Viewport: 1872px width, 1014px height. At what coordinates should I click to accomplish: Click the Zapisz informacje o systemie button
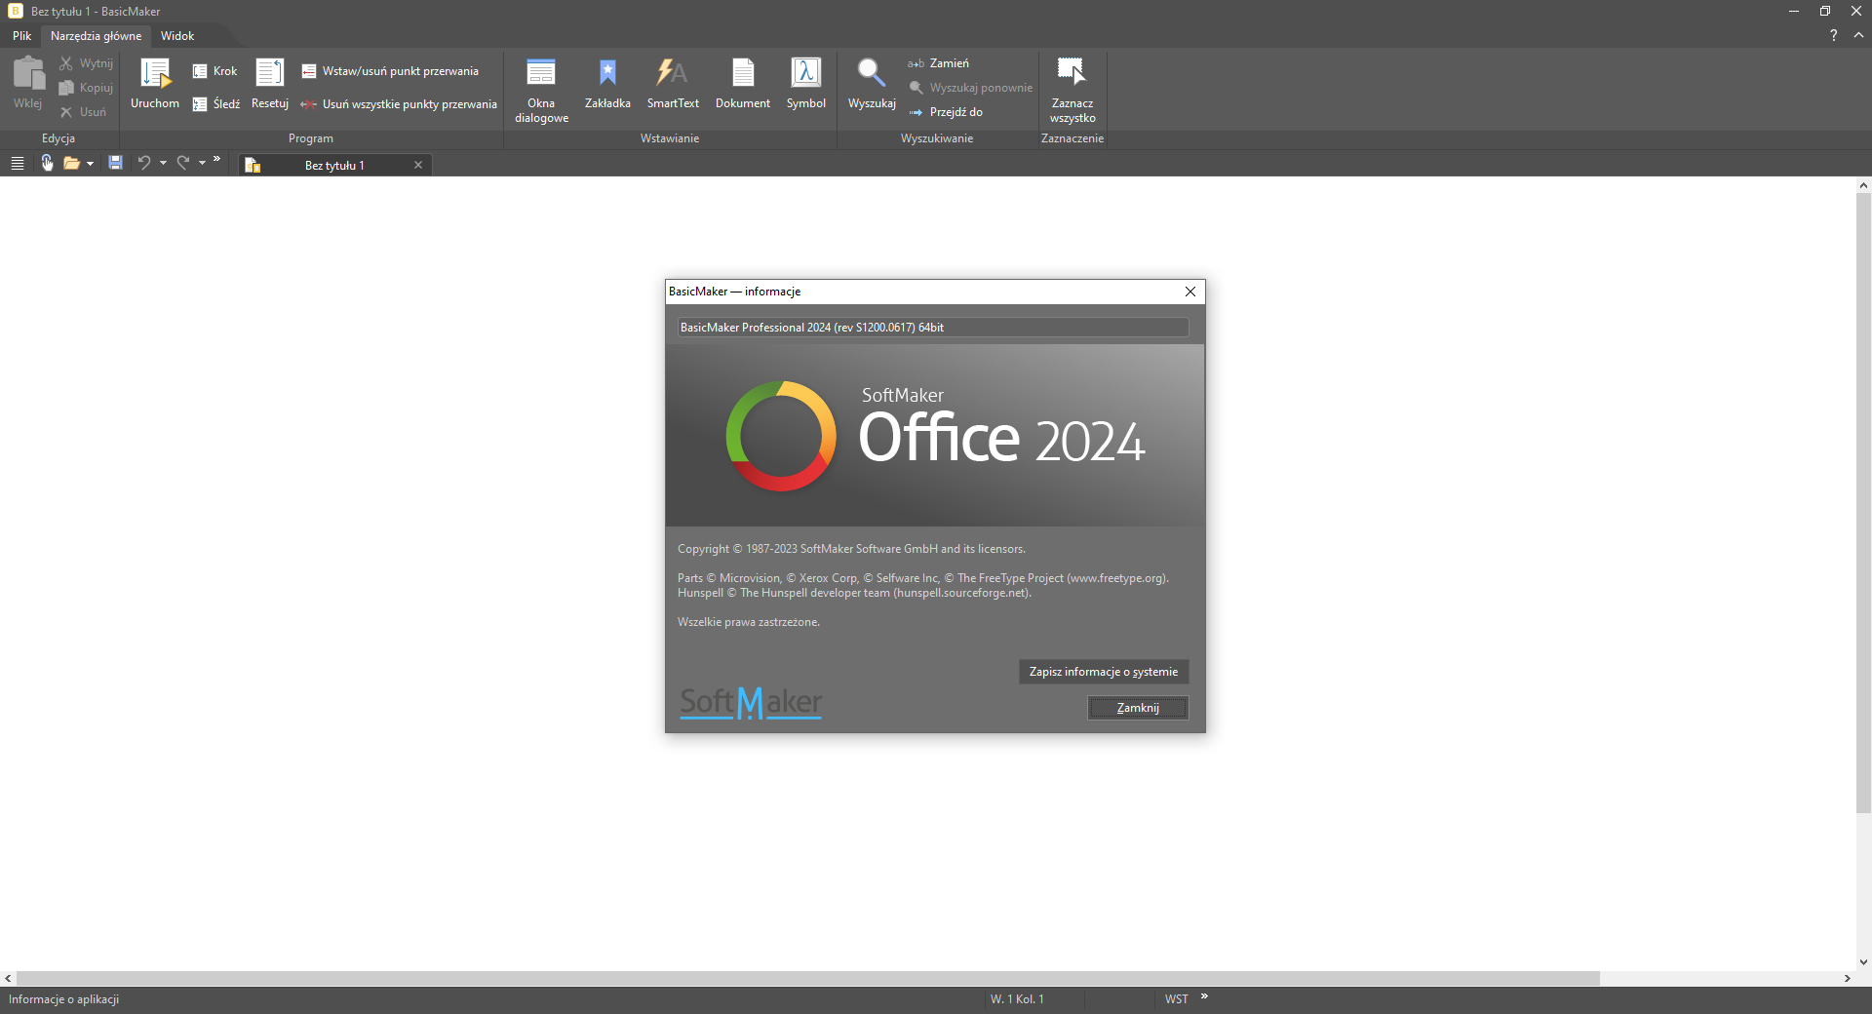(x=1104, y=672)
